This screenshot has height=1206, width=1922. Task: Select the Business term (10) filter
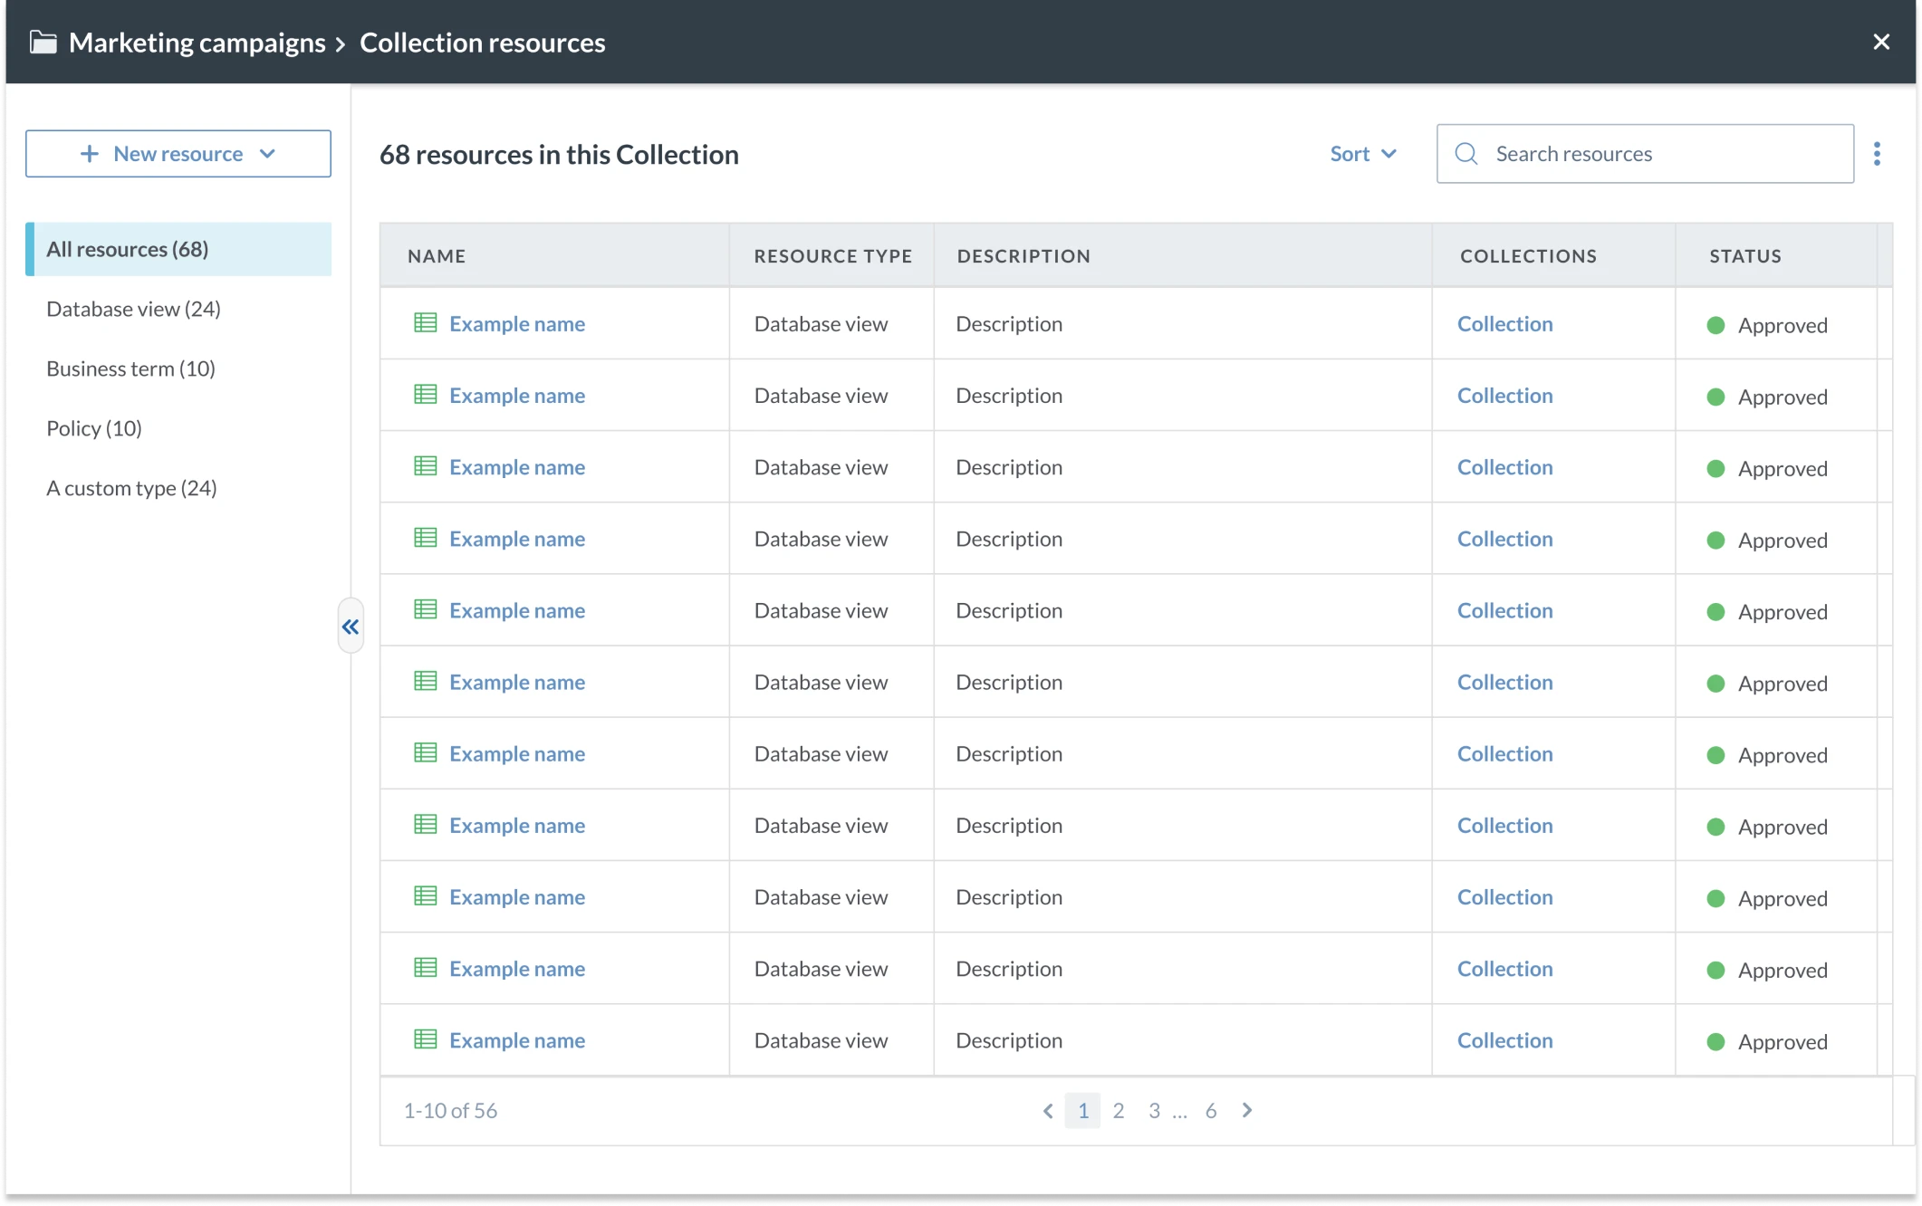130,368
